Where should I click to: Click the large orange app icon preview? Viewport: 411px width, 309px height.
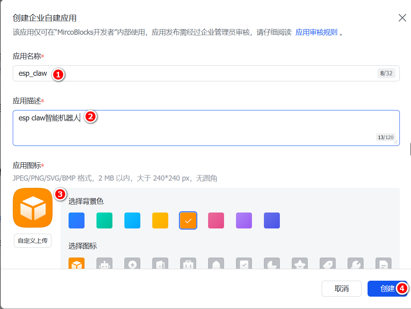(x=33, y=208)
